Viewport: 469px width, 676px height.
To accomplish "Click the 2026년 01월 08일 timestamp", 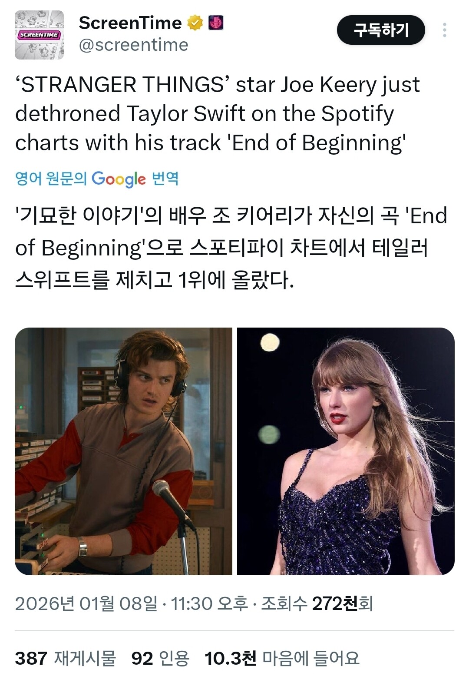I will coord(86,603).
